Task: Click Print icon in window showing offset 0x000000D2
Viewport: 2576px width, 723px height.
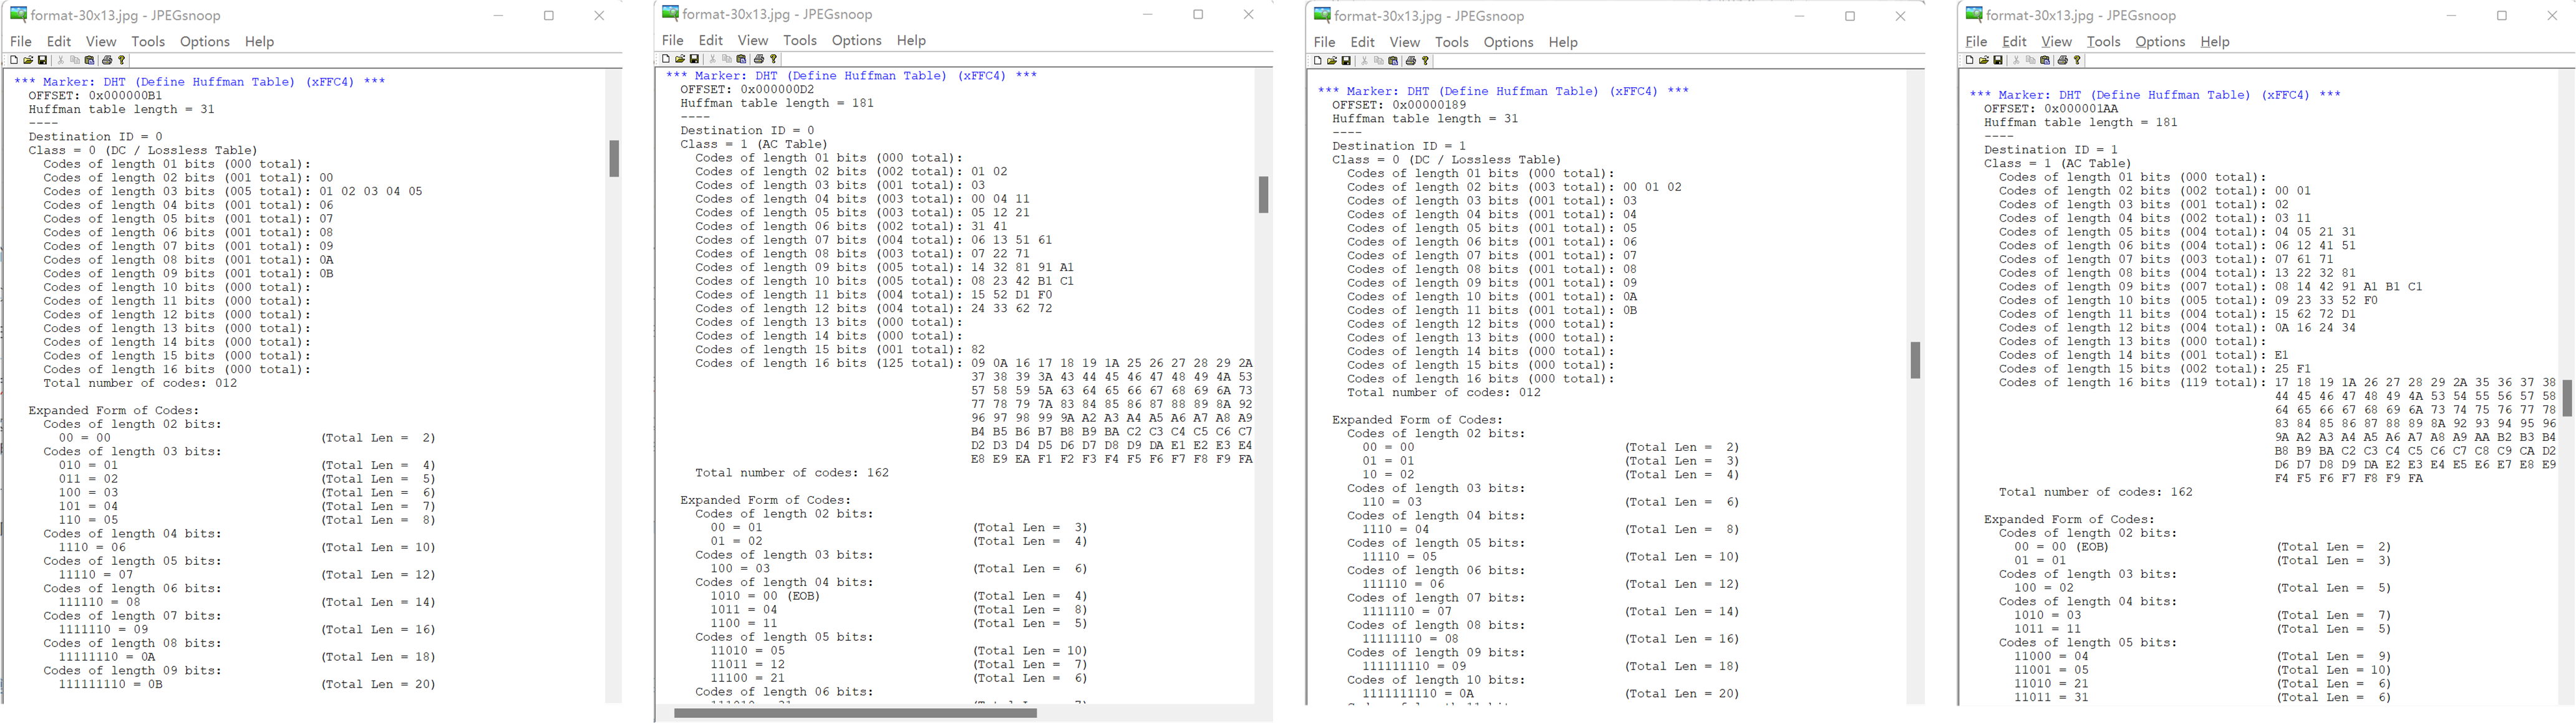Action: pos(759,59)
